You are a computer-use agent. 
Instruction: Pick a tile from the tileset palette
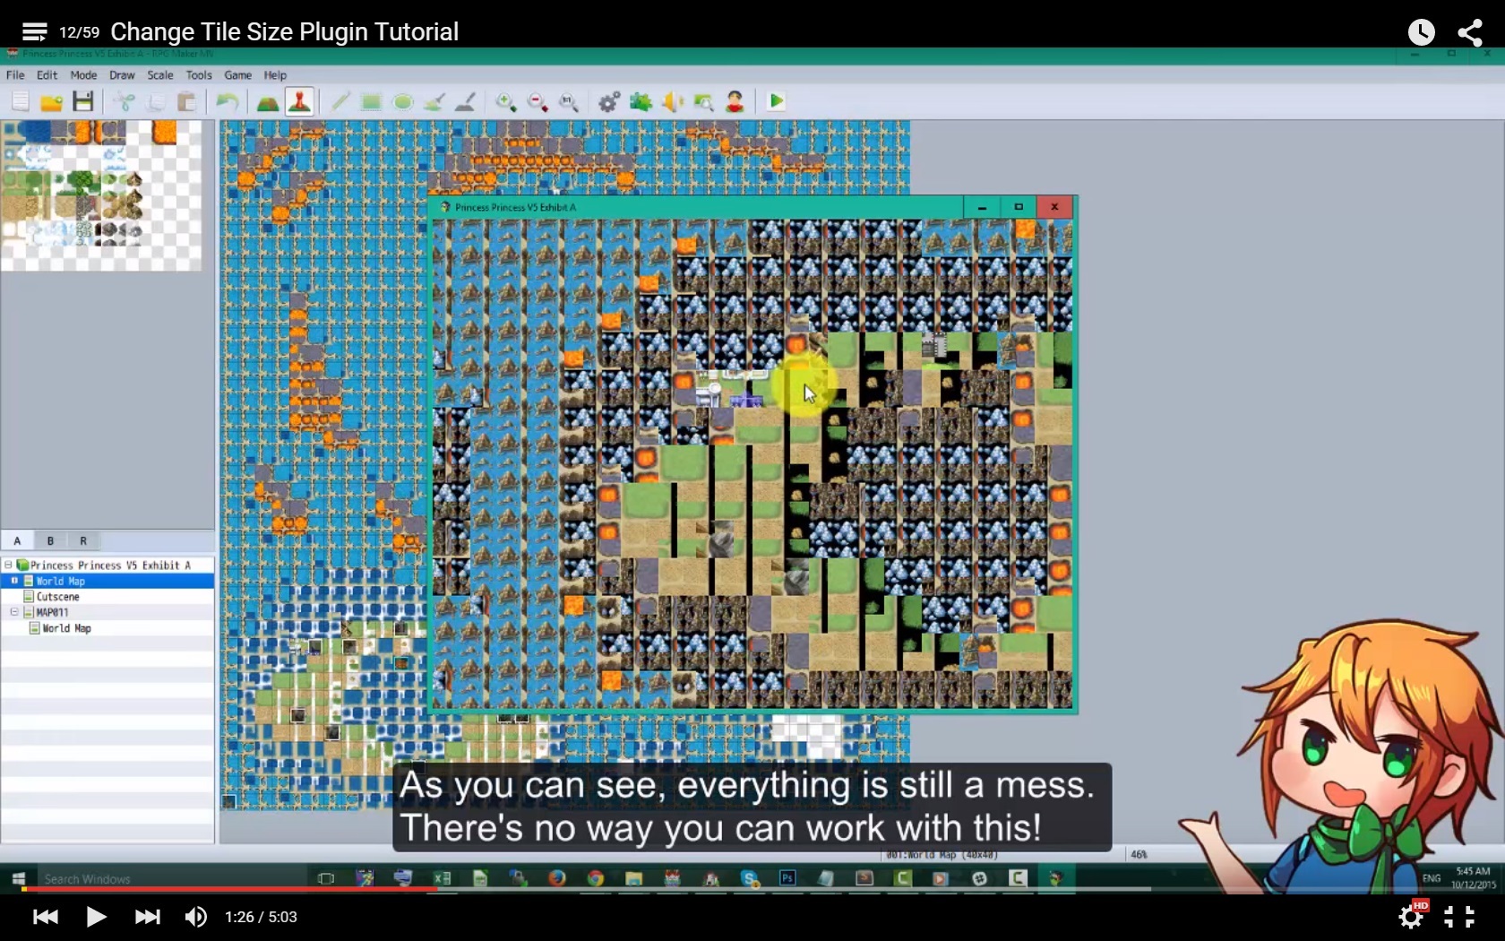101,195
